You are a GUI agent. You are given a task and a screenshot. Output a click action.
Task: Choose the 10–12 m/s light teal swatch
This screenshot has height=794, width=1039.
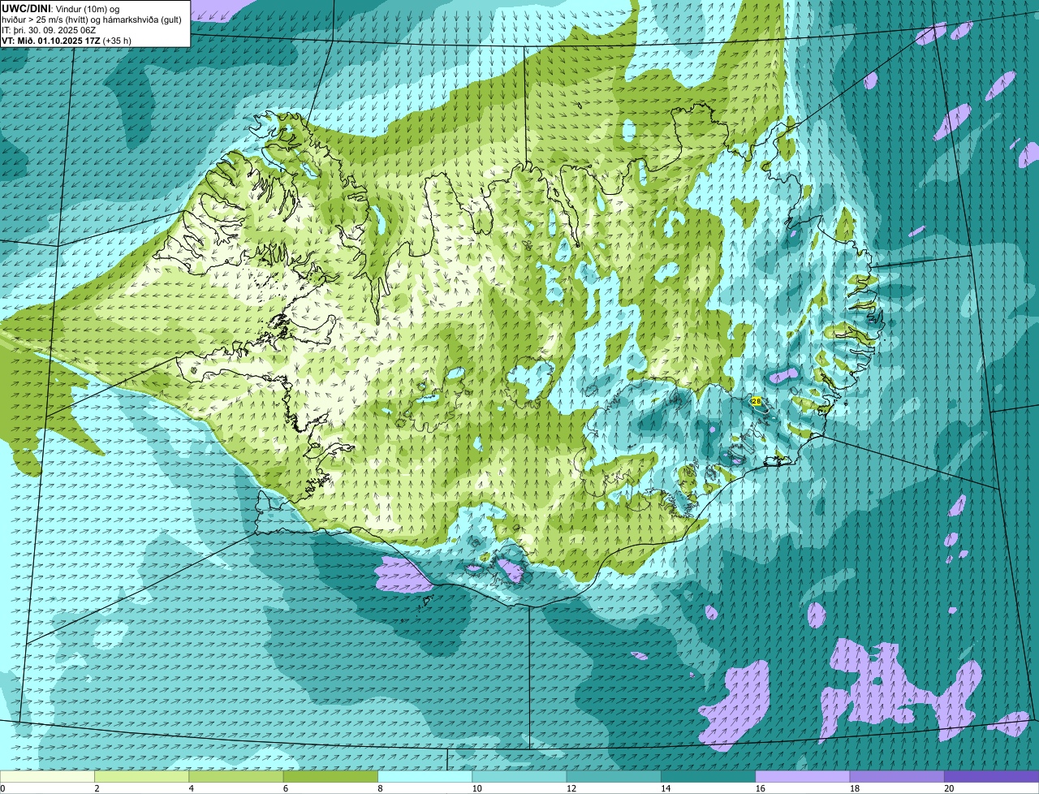coord(519,777)
